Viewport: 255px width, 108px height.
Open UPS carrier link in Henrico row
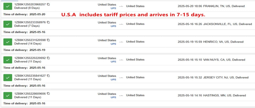click(x=113, y=44)
